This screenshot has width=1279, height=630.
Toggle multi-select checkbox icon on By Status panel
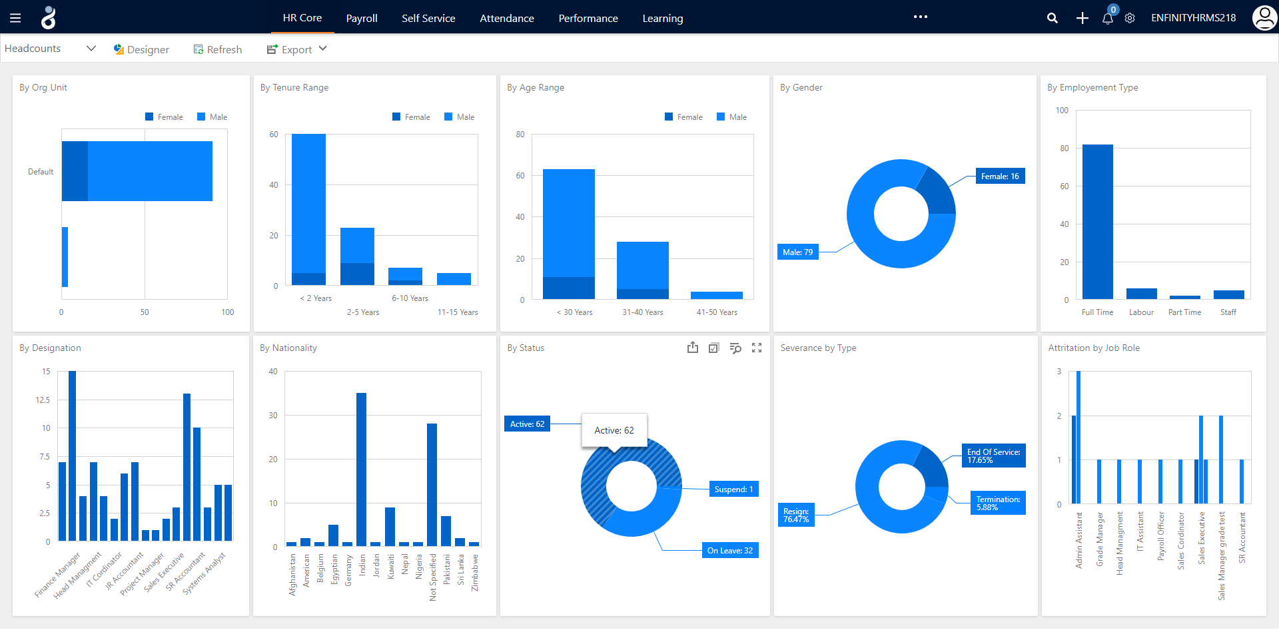(714, 348)
